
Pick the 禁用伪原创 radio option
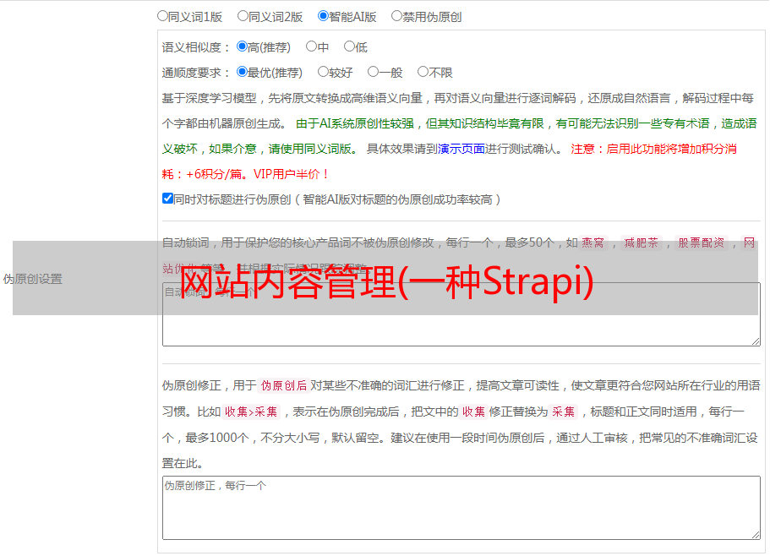coord(396,16)
